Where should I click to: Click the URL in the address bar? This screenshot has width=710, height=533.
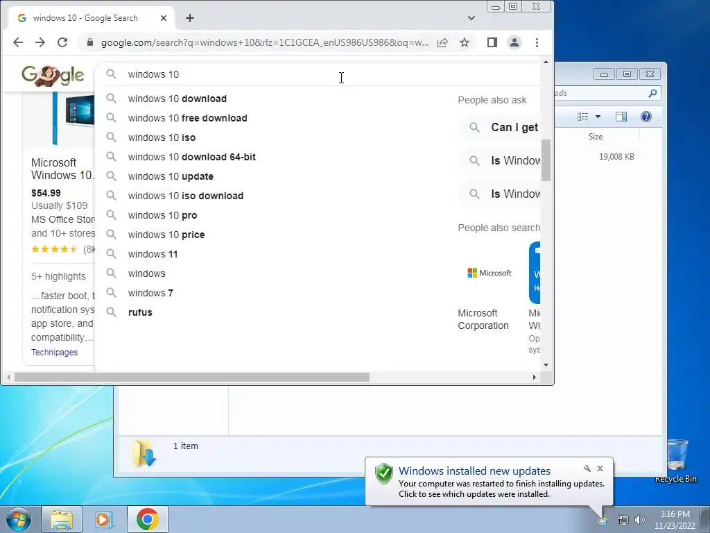265,42
